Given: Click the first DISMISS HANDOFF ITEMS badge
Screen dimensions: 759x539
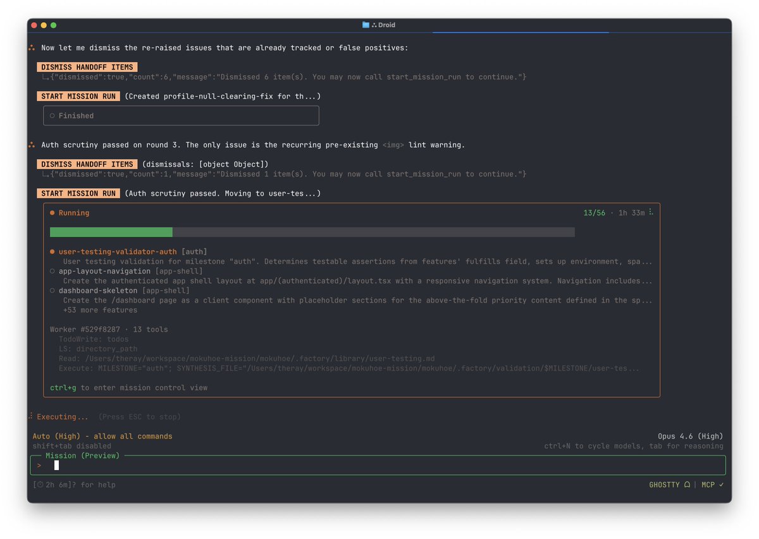Looking at the screenshot, I should coord(87,67).
